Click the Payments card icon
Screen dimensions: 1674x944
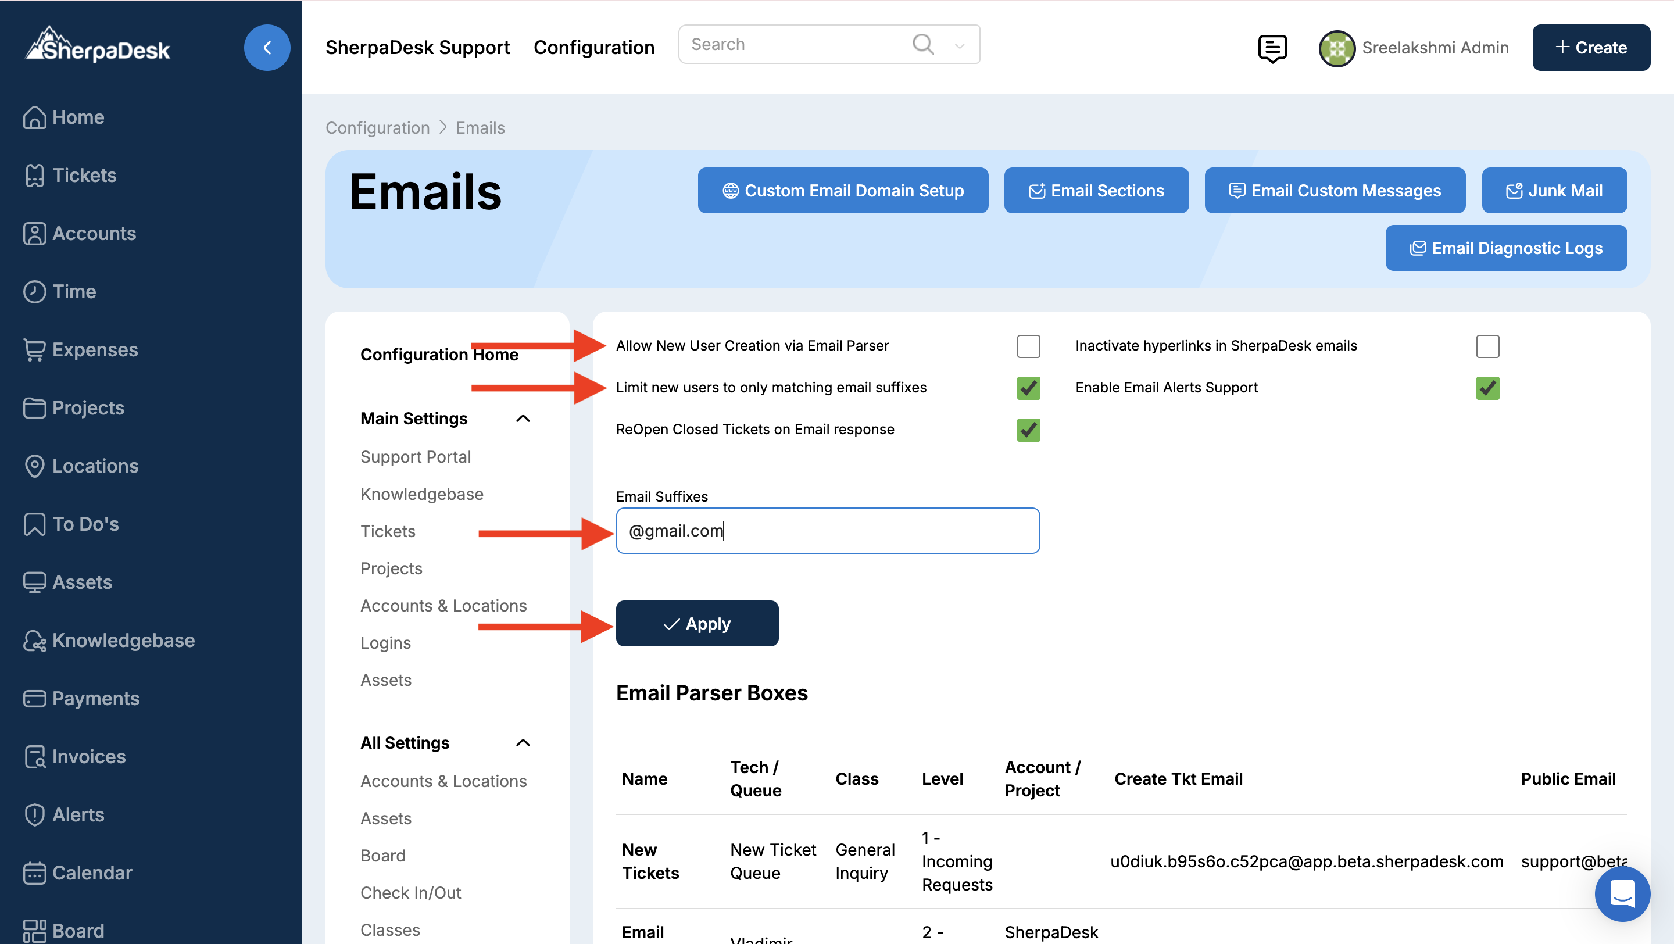tap(34, 699)
